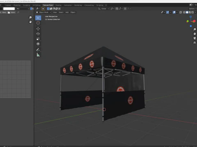Toggle the camera view icon
The image size is (197, 147).
coord(195,38)
